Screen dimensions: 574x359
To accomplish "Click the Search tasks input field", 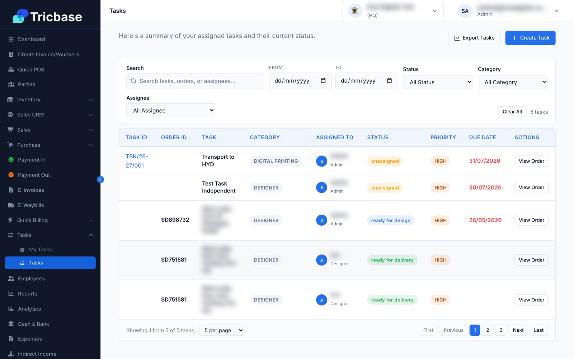I will pos(195,81).
